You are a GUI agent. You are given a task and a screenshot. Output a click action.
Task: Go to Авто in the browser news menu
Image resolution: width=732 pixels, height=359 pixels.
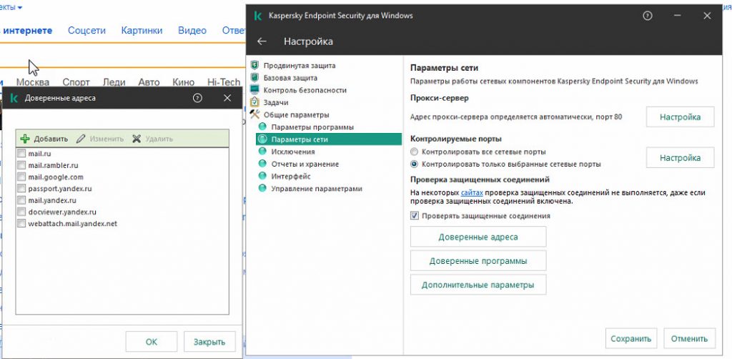pyautogui.click(x=149, y=82)
